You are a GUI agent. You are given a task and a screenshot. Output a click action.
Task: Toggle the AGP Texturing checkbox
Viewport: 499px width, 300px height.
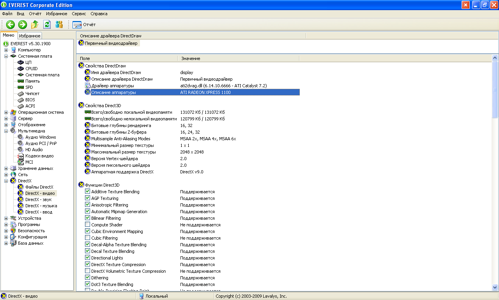pyautogui.click(x=87, y=198)
